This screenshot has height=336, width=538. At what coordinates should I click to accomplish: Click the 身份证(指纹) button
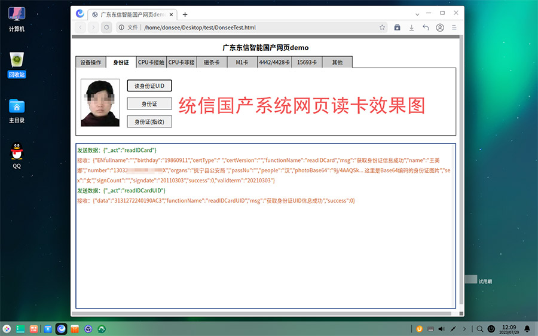(149, 121)
